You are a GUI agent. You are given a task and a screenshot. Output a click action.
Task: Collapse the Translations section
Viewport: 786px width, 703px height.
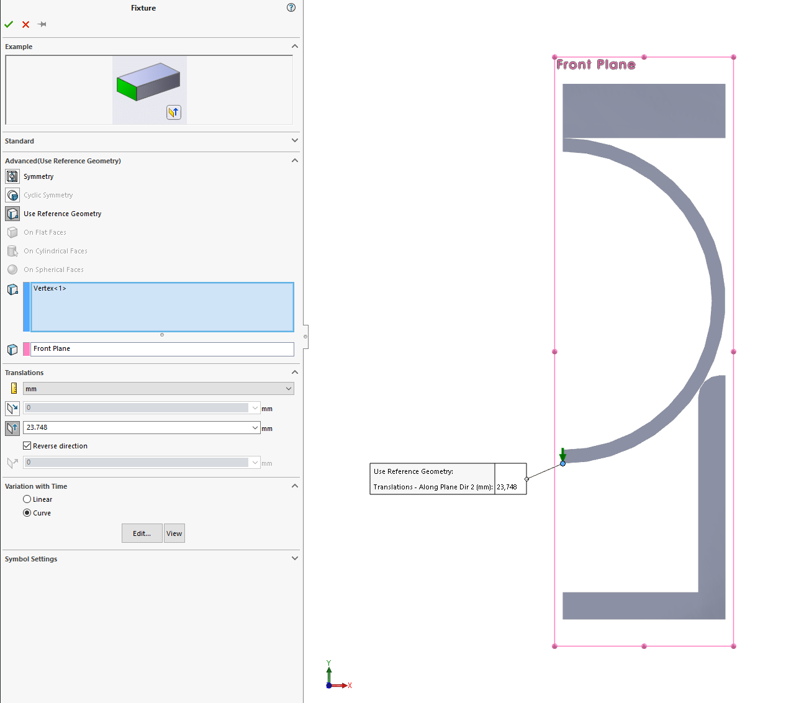294,373
